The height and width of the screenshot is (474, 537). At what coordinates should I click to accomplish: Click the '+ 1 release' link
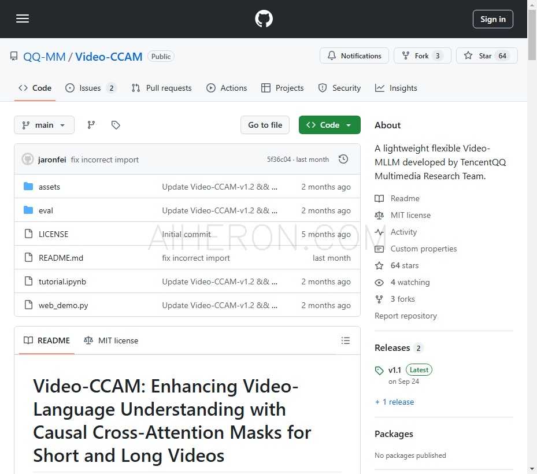click(x=394, y=402)
